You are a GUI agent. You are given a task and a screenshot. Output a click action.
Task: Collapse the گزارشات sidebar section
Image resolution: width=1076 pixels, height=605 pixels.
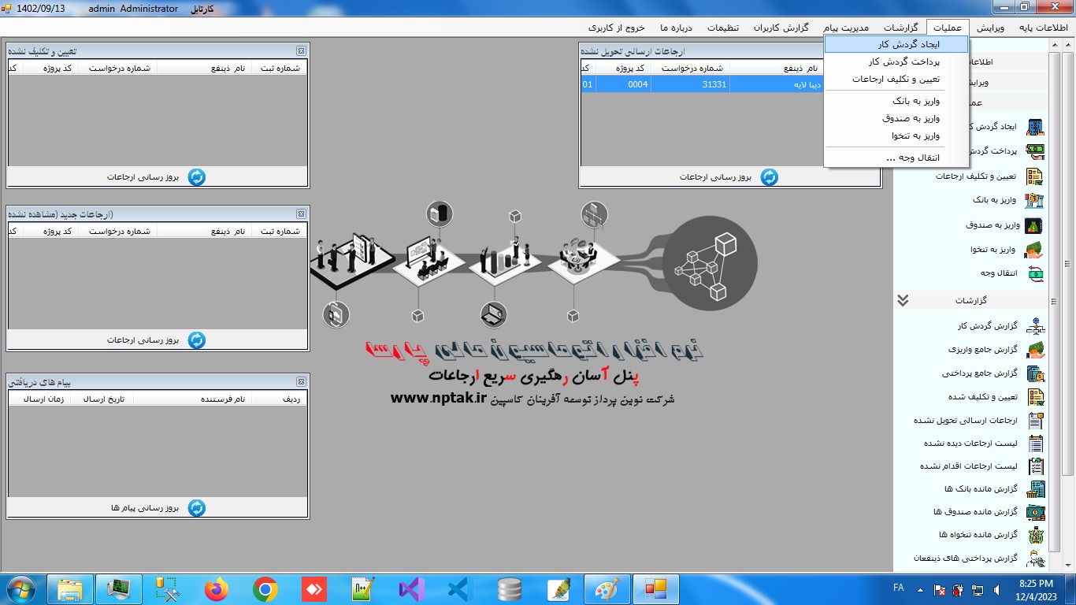click(x=903, y=300)
